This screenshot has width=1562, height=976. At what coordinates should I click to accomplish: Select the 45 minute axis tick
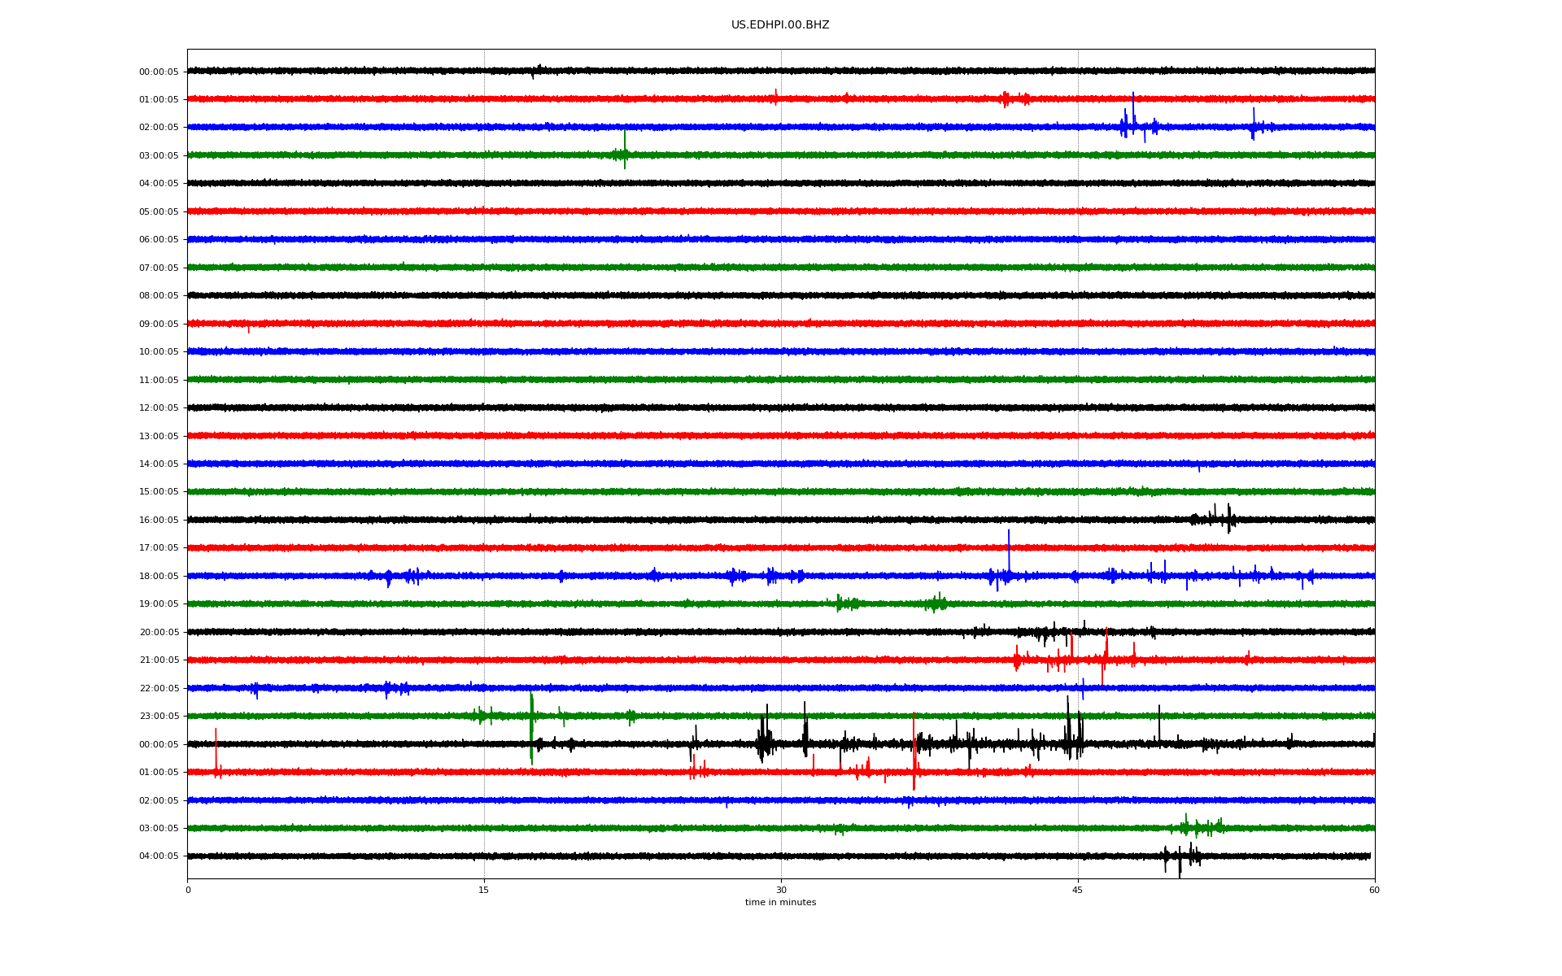[x=1078, y=890]
